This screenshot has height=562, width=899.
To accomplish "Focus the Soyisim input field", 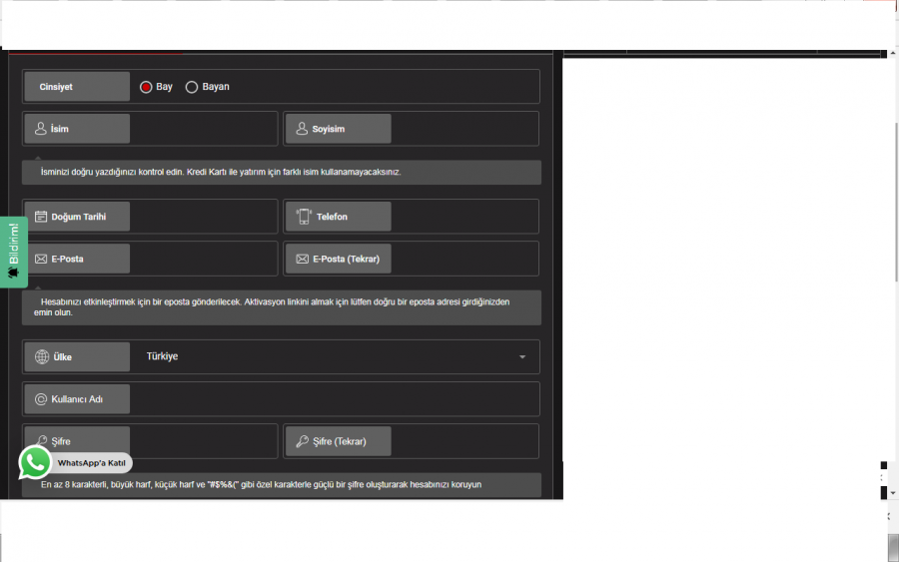I will tap(464, 129).
